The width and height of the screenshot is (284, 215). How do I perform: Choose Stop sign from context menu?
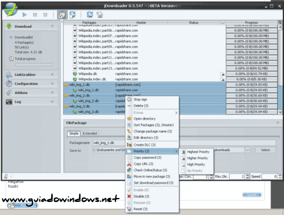[x=152, y=99]
